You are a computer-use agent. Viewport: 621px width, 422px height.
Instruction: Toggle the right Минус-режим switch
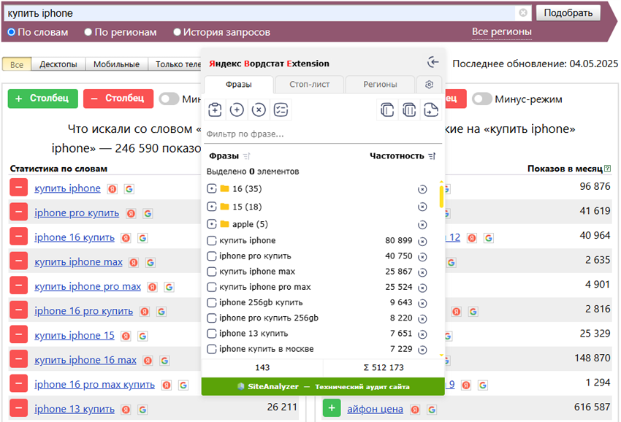tap(481, 99)
